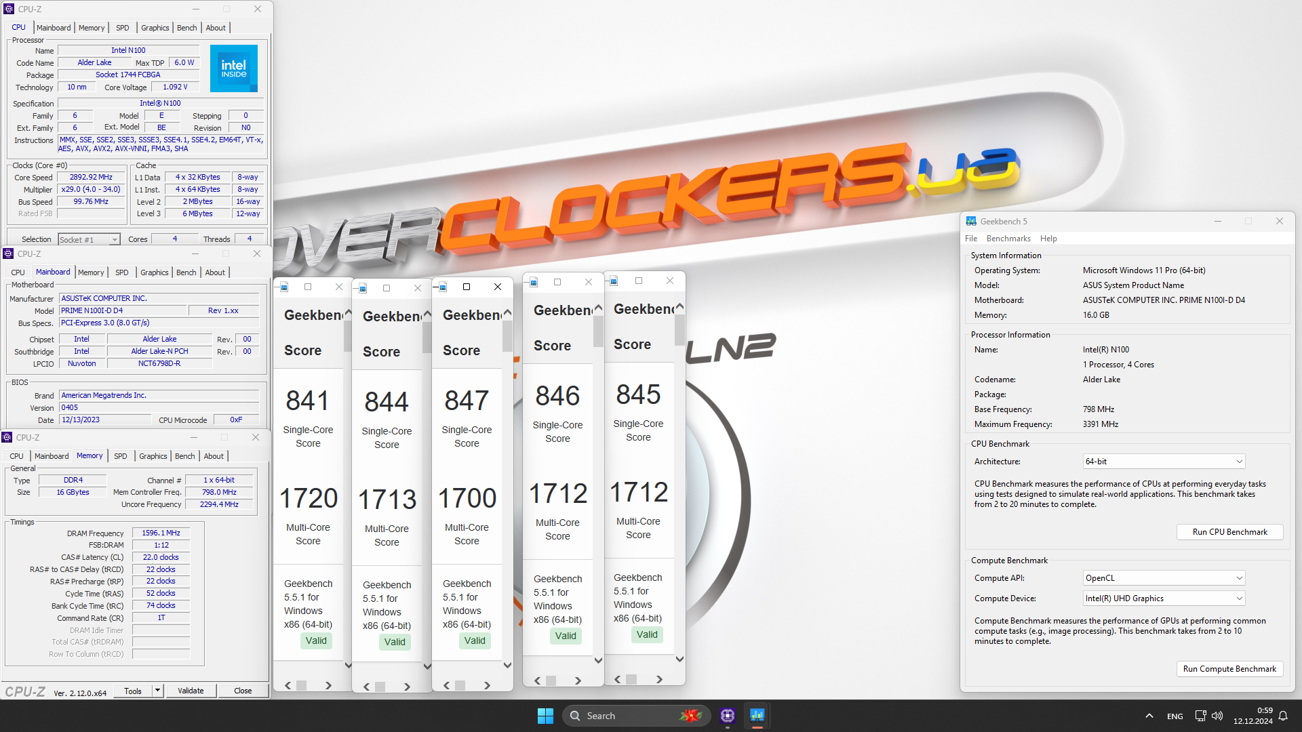Click the Valid badge in the 844-score result
The image size is (1302, 732).
click(x=395, y=642)
